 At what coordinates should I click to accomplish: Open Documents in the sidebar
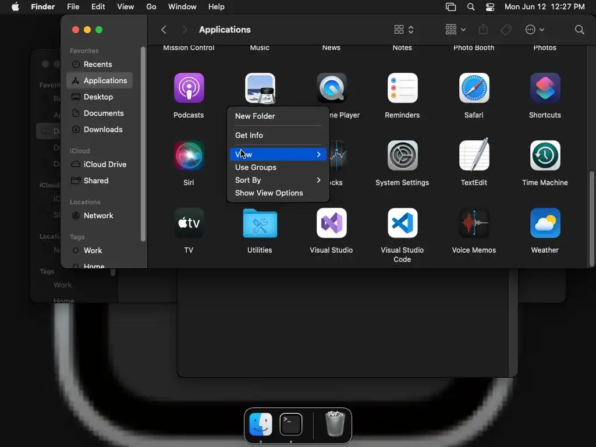coord(100,113)
